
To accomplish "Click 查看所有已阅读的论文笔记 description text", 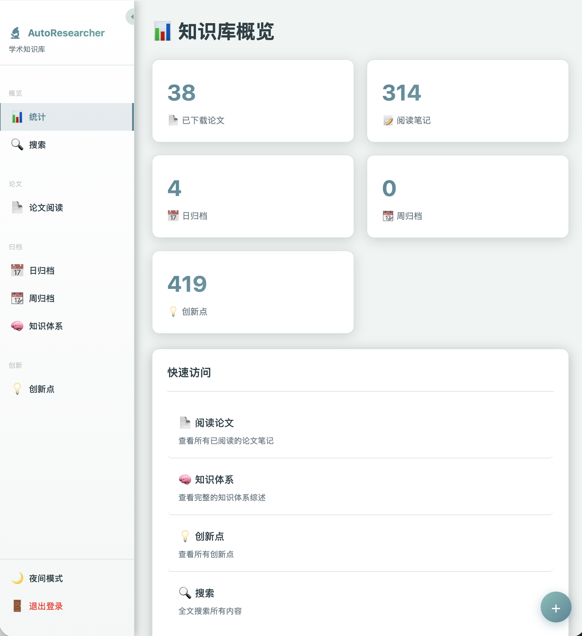I will coord(226,441).
